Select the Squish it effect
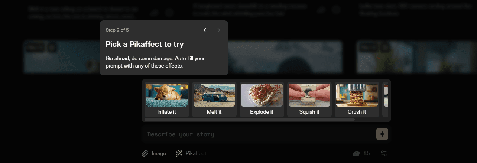This screenshot has height=163, width=477. tap(309, 100)
